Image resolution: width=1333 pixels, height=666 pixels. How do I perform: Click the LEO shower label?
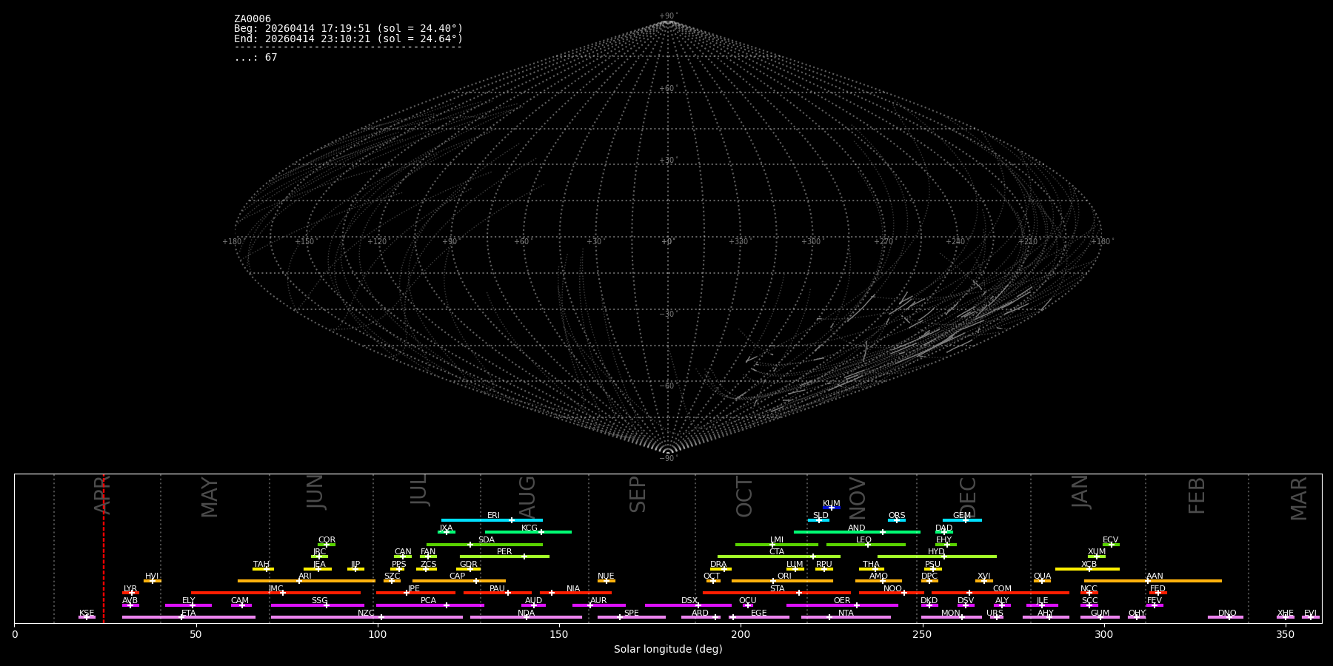864,540
